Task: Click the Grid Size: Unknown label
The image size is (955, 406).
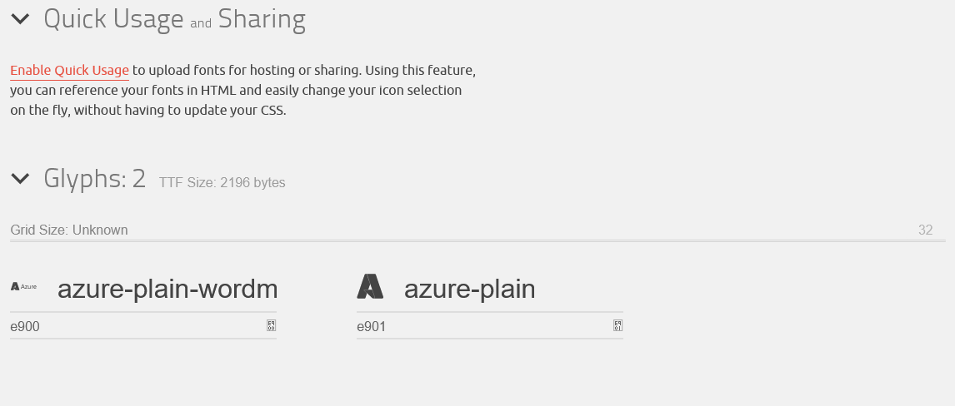Action: [x=69, y=230]
